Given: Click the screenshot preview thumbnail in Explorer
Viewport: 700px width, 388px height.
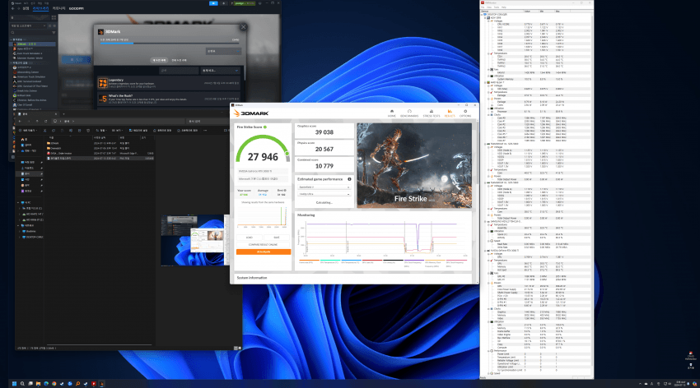Looking at the screenshot, I should (194, 241).
